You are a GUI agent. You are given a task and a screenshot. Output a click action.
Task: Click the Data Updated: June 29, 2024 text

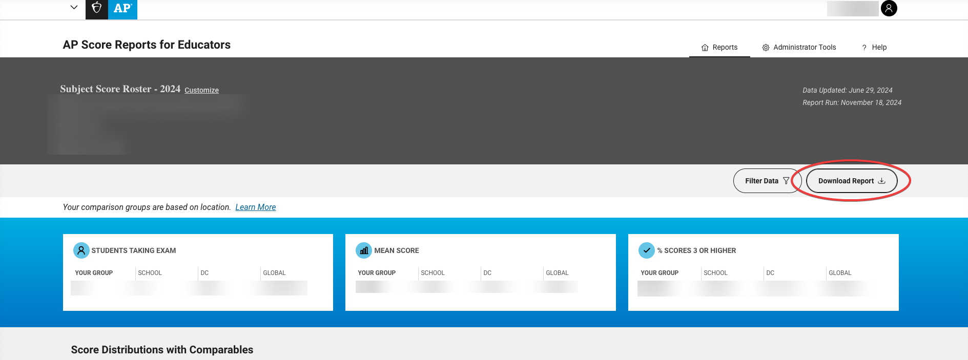(x=848, y=90)
